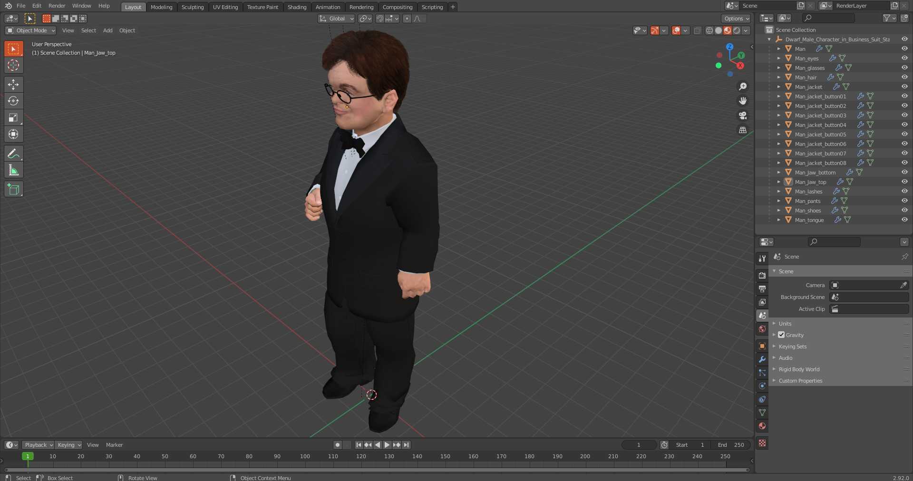The height and width of the screenshot is (481, 913).
Task: Hide Man_tongue in the outliner
Action: pyautogui.click(x=904, y=220)
